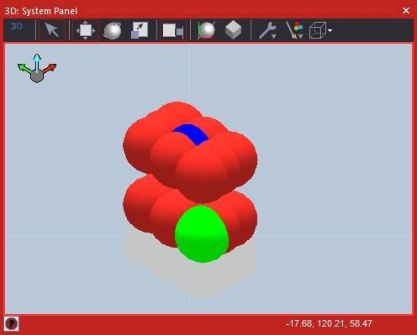Choose the rotate sphere view tool
Image resolution: width=417 pixels, height=335 pixels.
click(113, 30)
